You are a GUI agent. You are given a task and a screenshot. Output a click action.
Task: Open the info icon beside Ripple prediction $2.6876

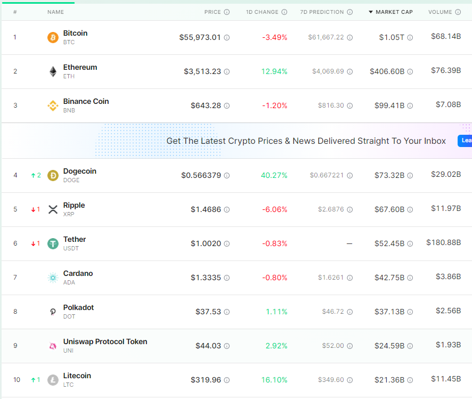pyautogui.click(x=350, y=209)
